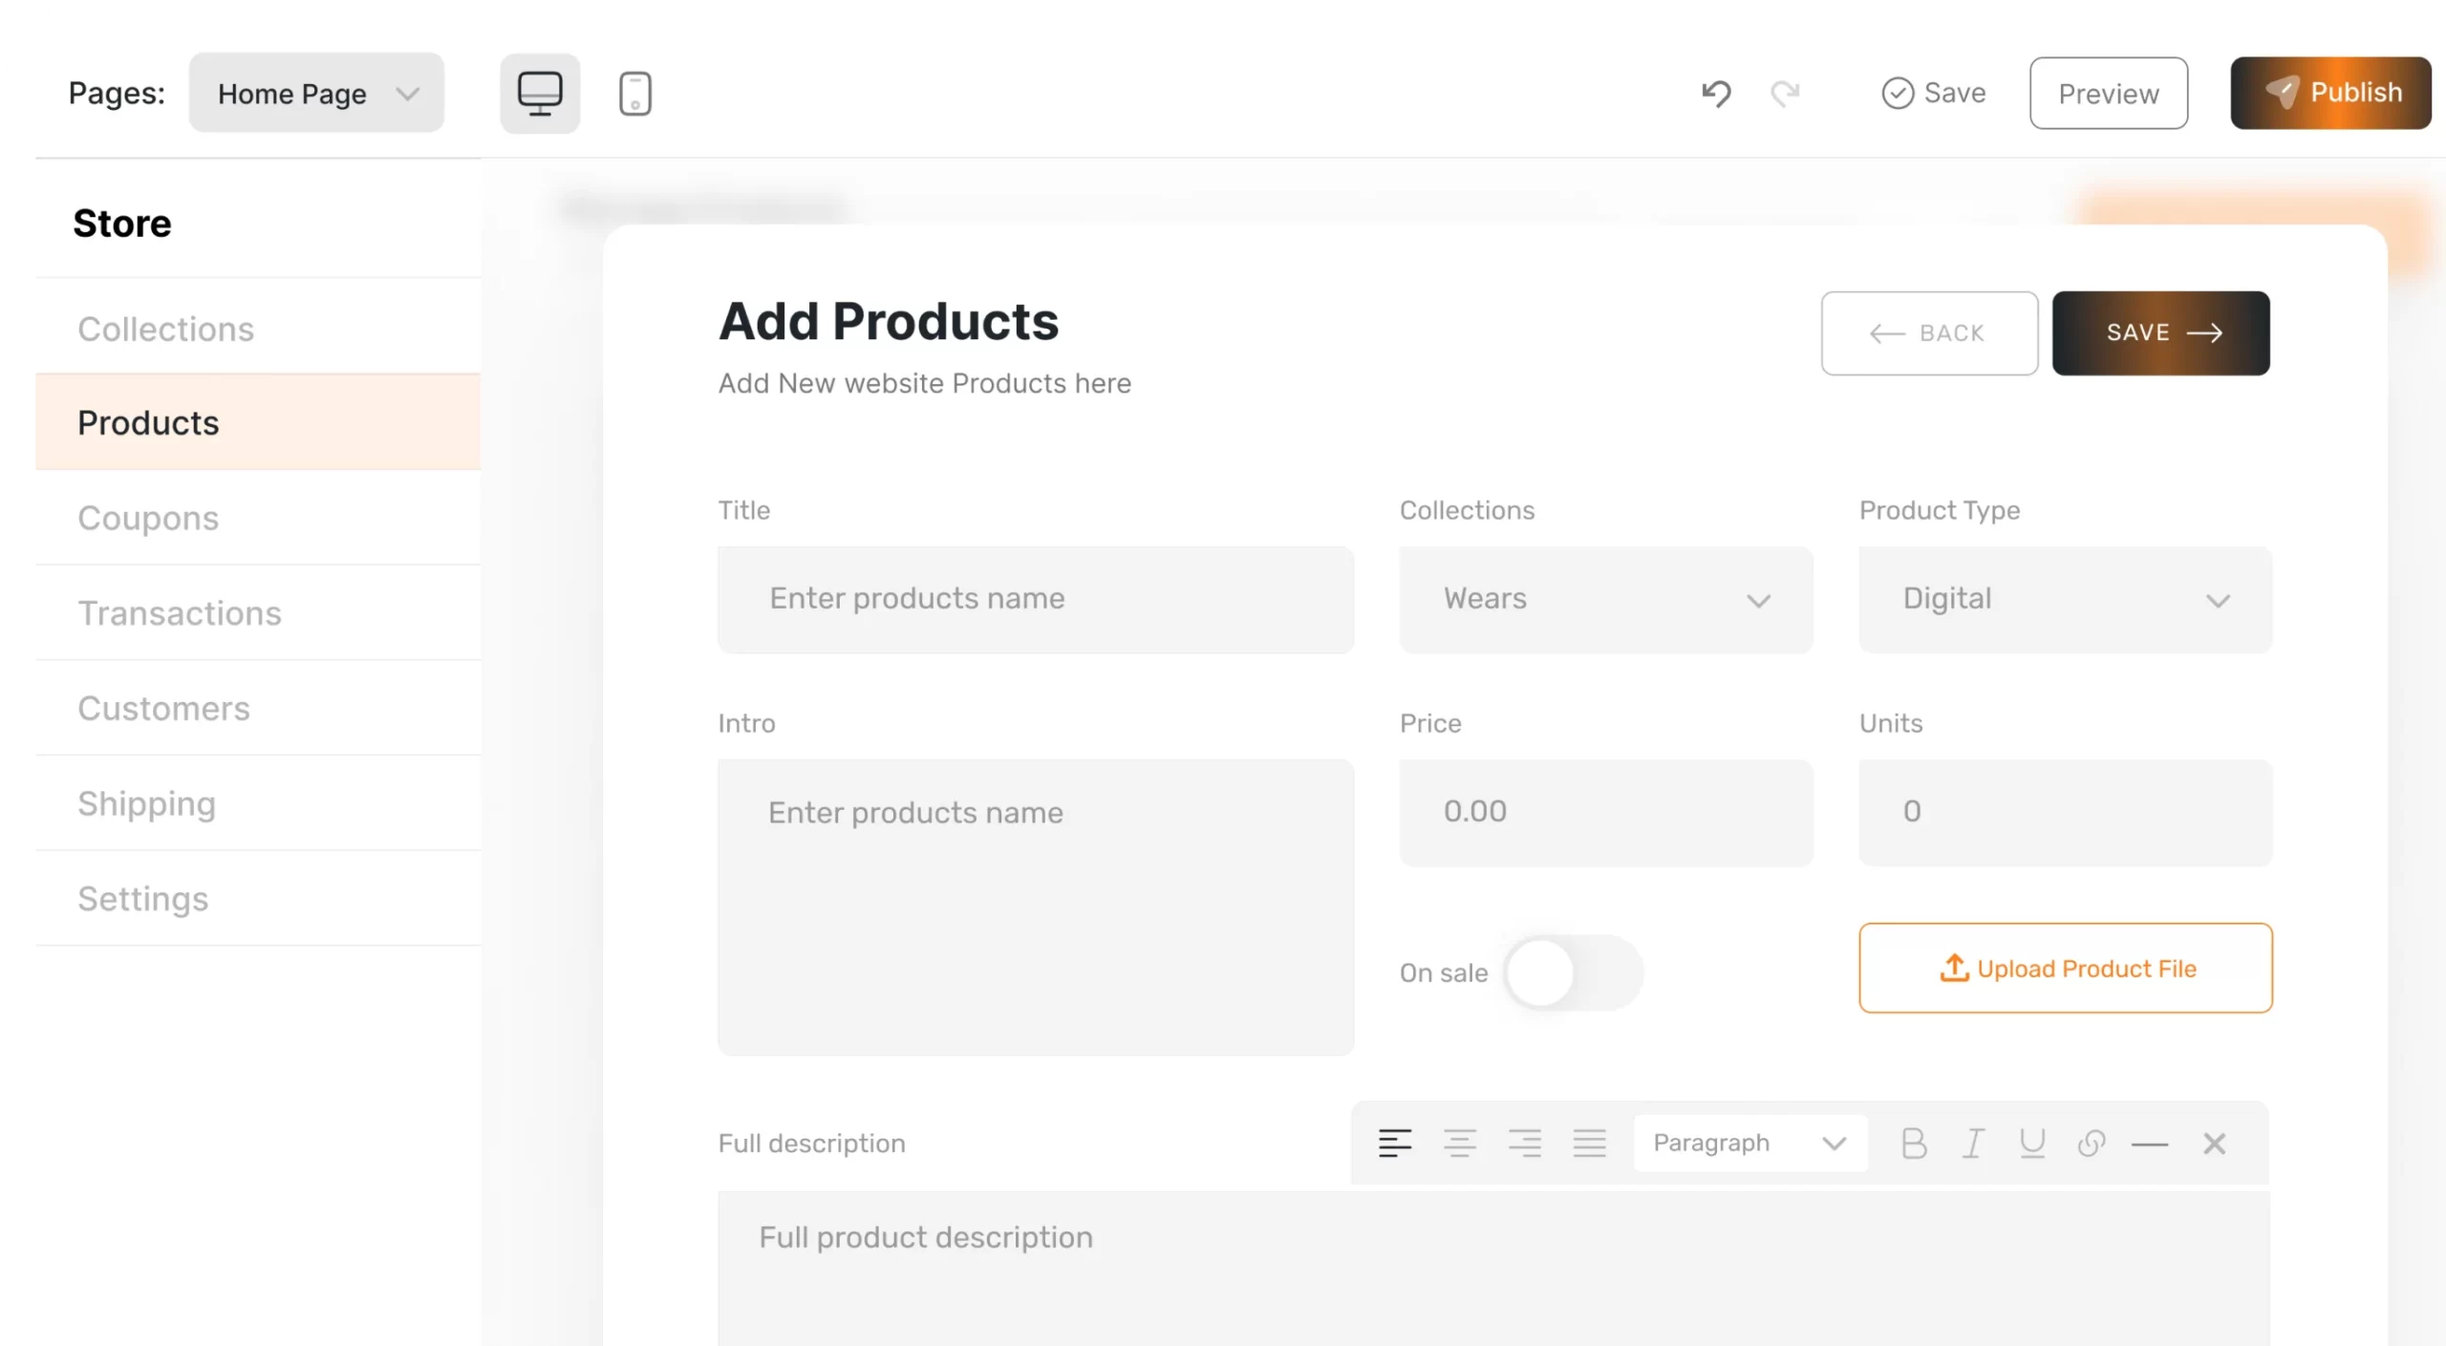
Task: Underline text in description toolbar
Action: [2032, 1143]
